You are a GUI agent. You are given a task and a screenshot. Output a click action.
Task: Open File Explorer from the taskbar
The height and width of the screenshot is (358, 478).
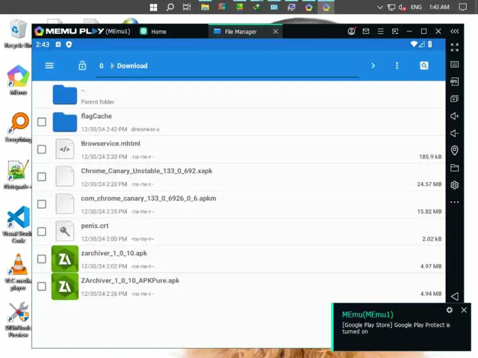(x=205, y=7)
